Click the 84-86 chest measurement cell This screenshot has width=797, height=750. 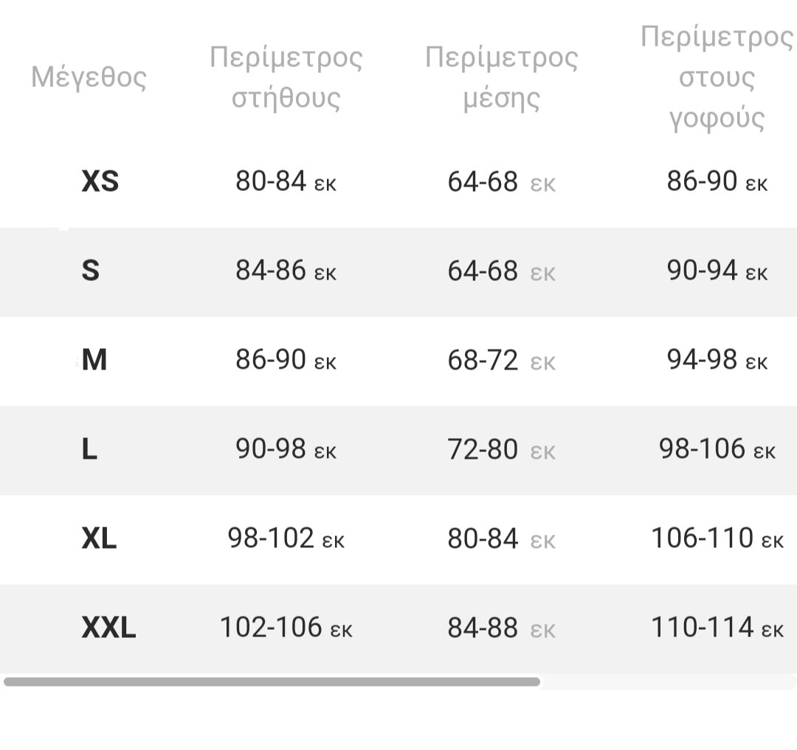286,271
